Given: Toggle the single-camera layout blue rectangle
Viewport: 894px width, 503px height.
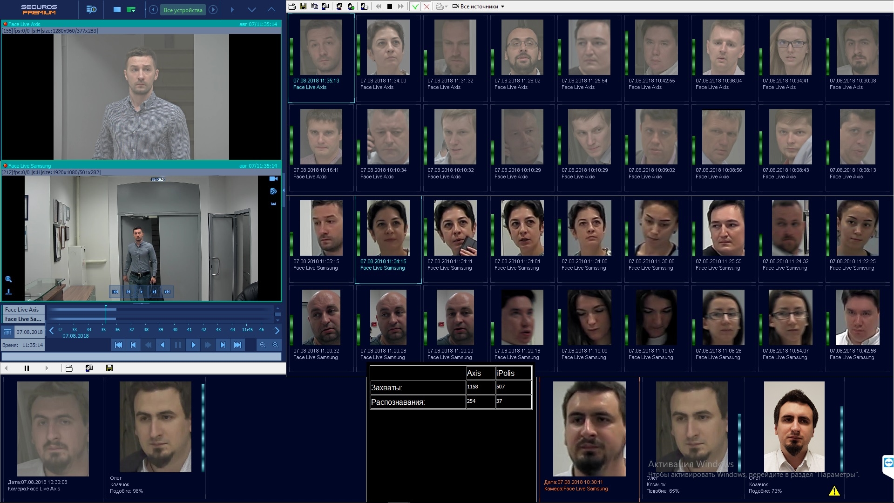Looking at the screenshot, I should 117,10.
